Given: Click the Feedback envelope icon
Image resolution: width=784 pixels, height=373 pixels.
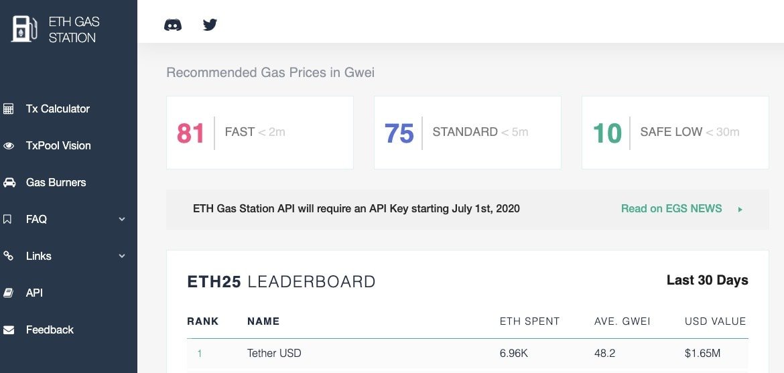Looking at the screenshot, I should coord(9,330).
